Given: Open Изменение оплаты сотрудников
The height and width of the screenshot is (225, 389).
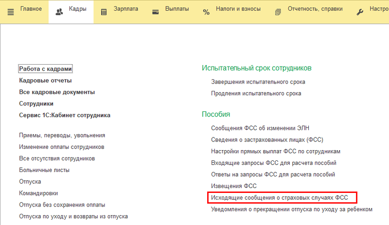Looking at the screenshot, I should (62, 147).
